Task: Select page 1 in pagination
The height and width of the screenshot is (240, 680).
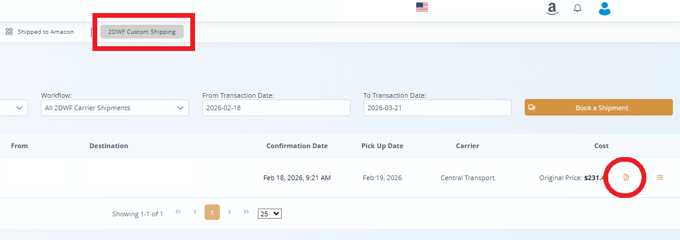Action: [x=212, y=212]
